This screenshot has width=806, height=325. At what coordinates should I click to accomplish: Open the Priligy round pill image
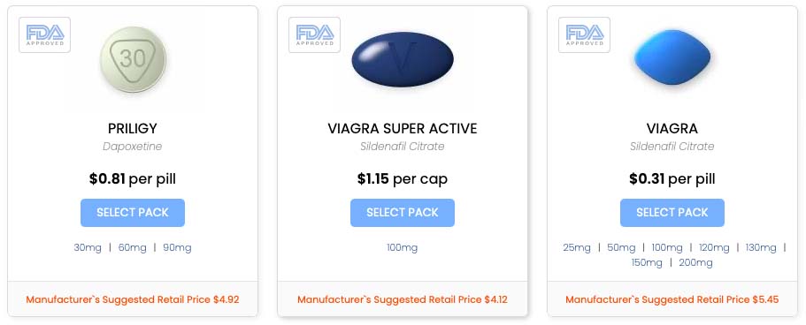(133, 59)
